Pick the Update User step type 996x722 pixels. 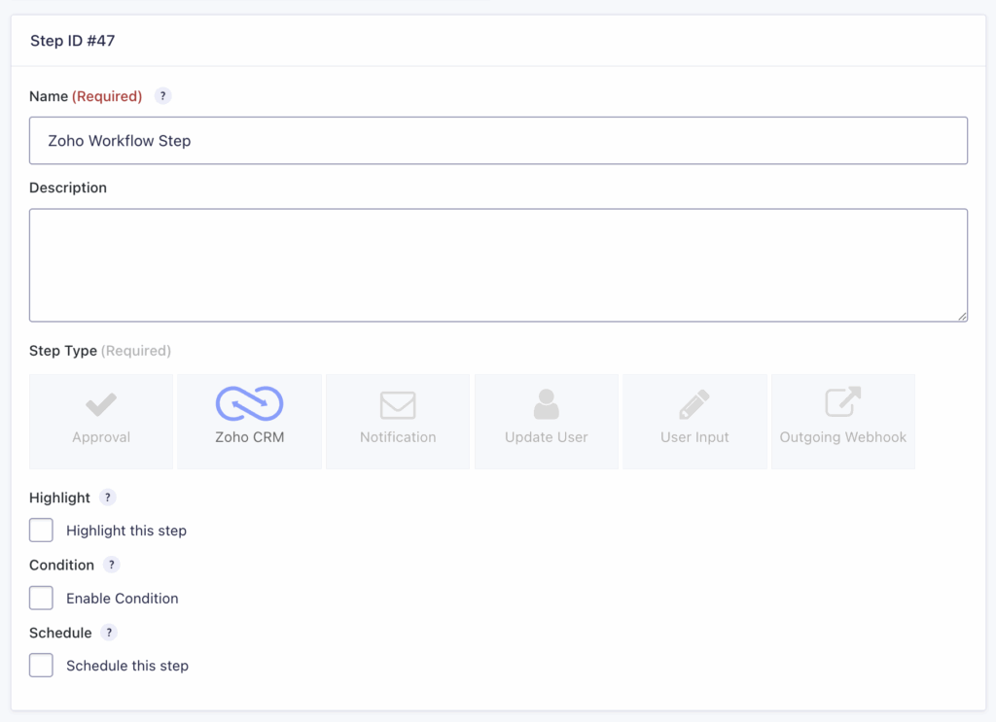[546, 421]
